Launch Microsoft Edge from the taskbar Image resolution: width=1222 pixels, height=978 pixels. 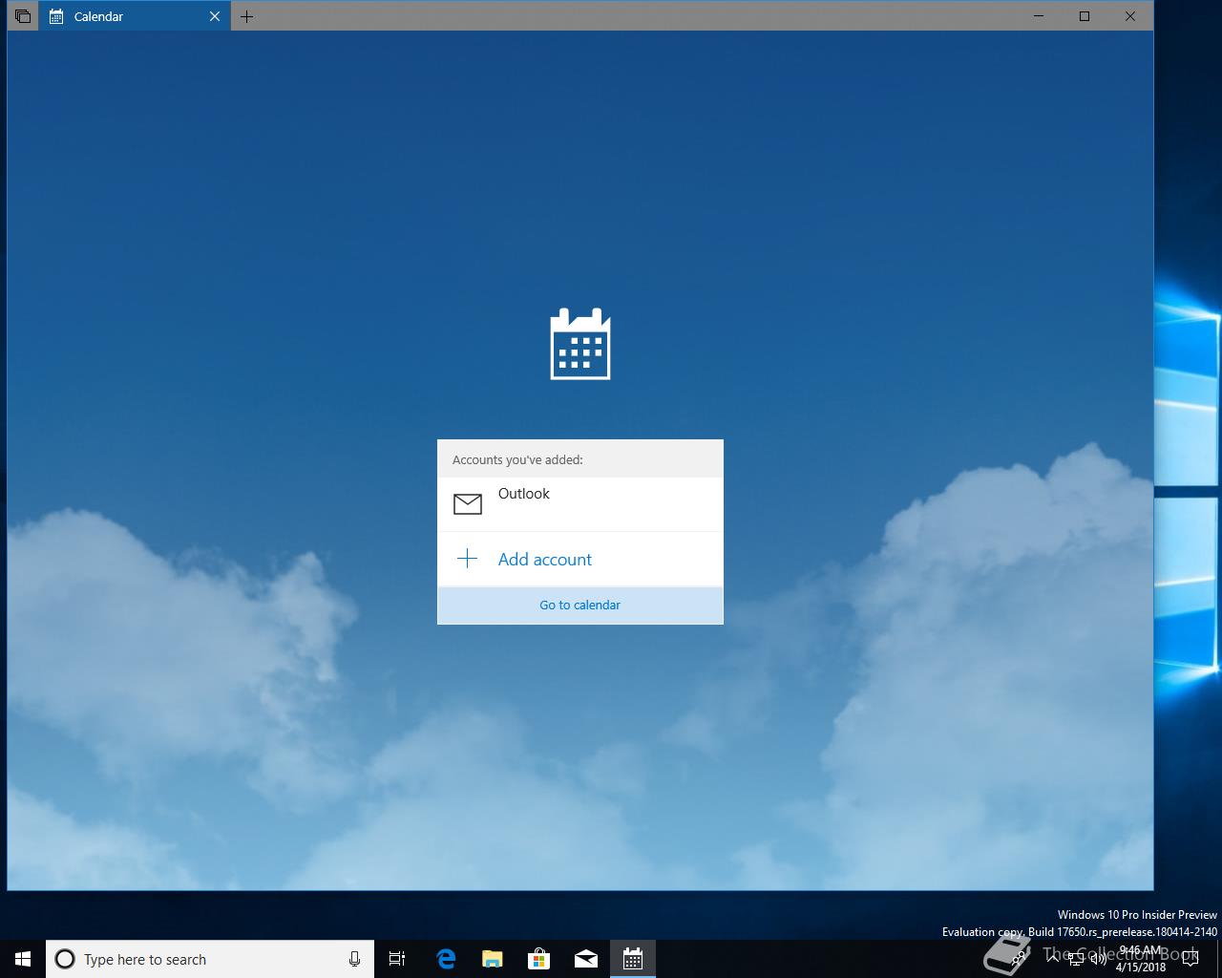coord(446,959)
